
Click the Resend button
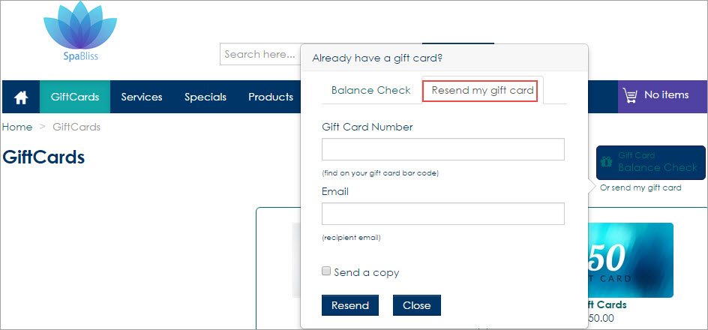pos(350,305)
